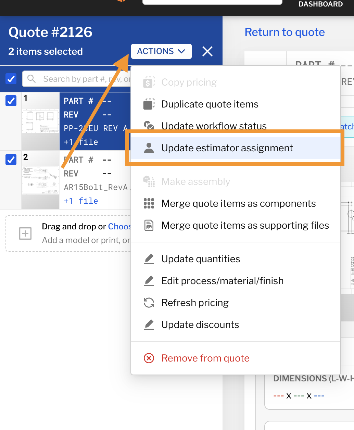
Task: Uncheck the checkbox for item 1
Action: [x=11, y=101]
